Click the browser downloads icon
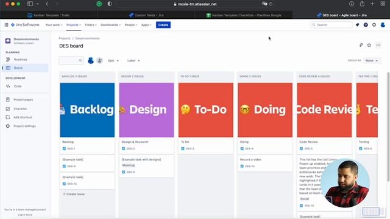The image size is (390, 219). 352,4
